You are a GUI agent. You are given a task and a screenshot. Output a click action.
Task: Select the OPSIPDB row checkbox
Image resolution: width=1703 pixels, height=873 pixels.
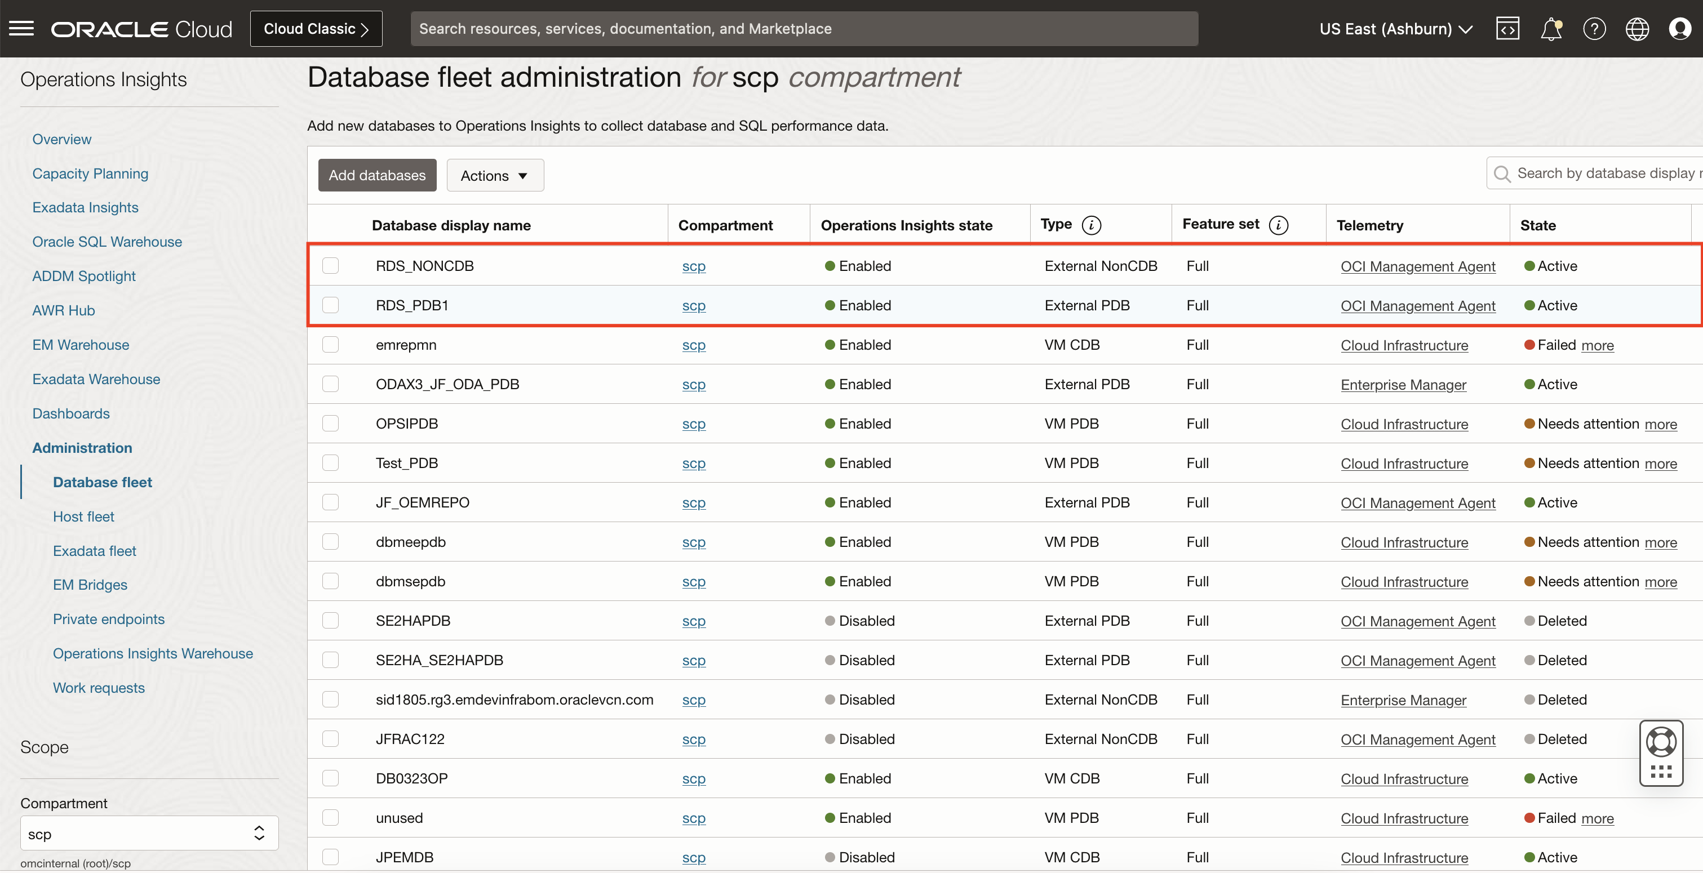[x=331, y=423]
